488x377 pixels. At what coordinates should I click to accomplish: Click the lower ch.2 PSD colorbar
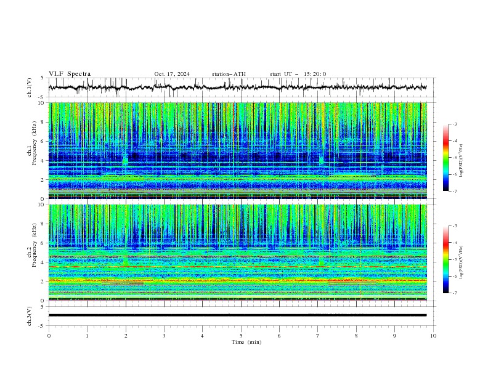(x=445, y=259)
